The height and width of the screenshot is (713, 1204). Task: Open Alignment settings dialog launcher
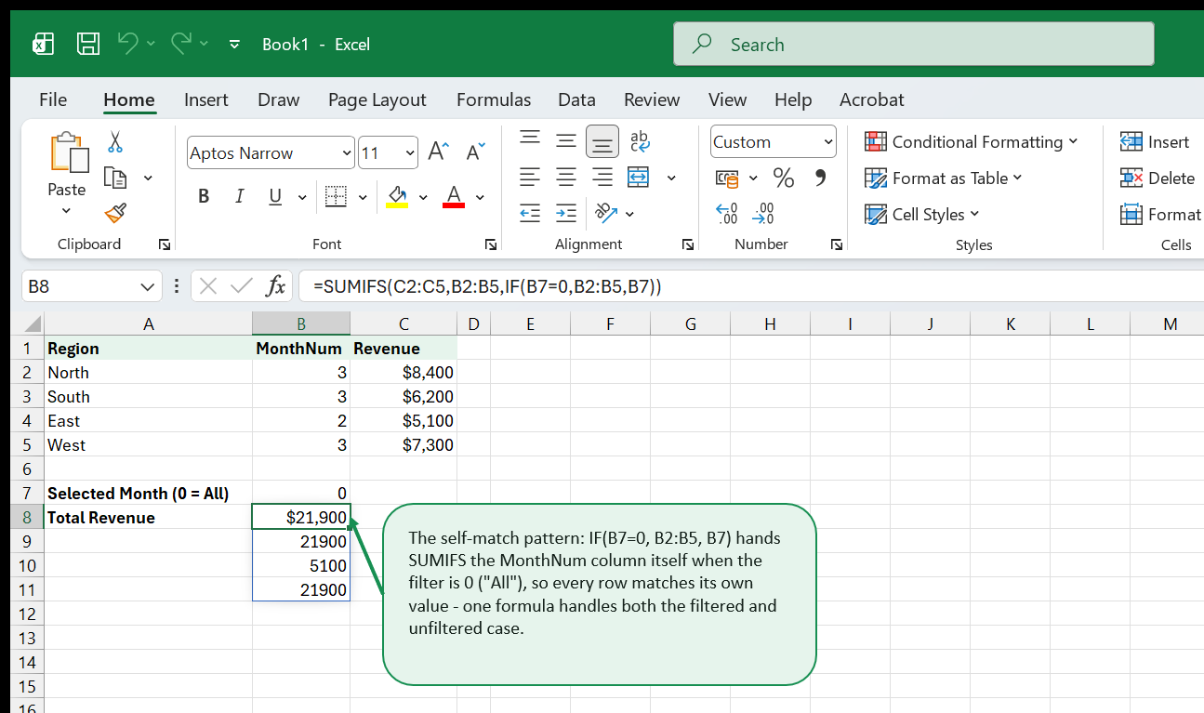click(x=688, y=244)
